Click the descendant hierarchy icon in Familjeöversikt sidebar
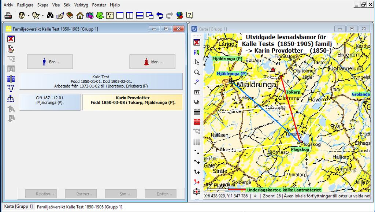 click(11, 99)
